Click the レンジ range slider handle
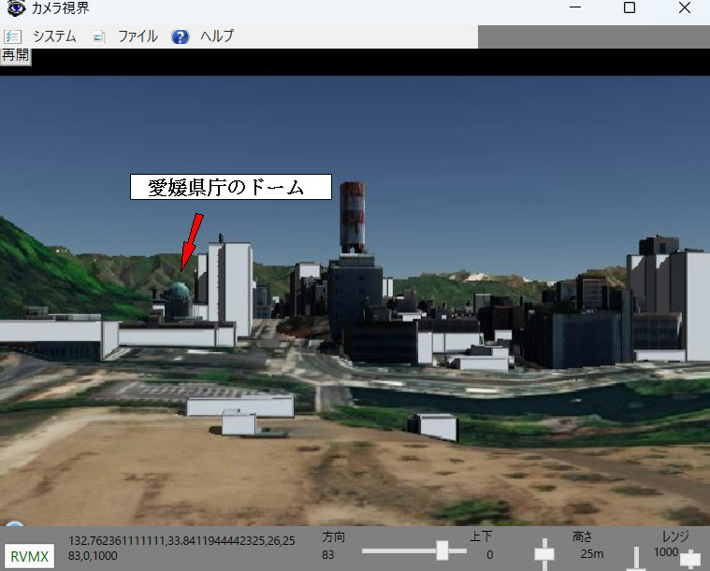This screenshot has height=571, width=710. (x=690, y=558)
